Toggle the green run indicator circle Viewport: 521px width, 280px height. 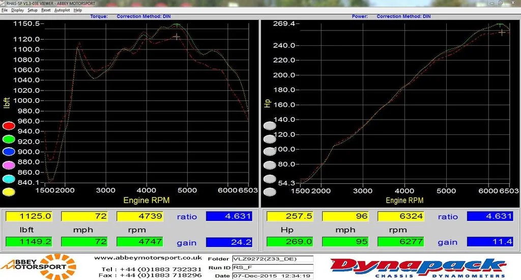tap(9, 139)
